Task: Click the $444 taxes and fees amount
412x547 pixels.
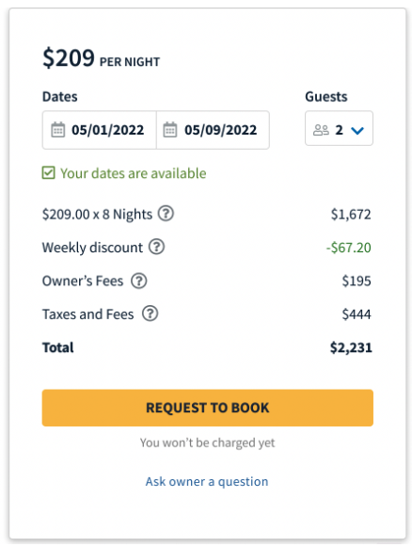Action: point(357,314)
